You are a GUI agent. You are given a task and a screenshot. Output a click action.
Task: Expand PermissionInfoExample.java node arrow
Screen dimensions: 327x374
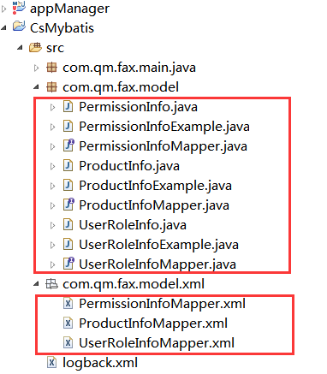52,127
